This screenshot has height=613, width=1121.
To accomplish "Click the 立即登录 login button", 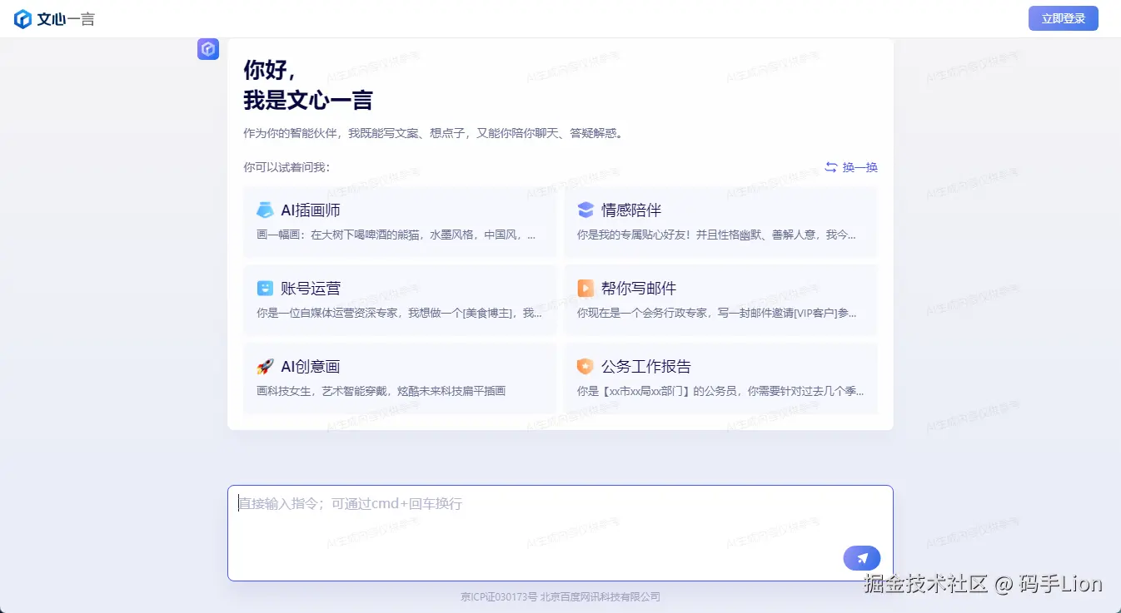I will (1064, 18).
